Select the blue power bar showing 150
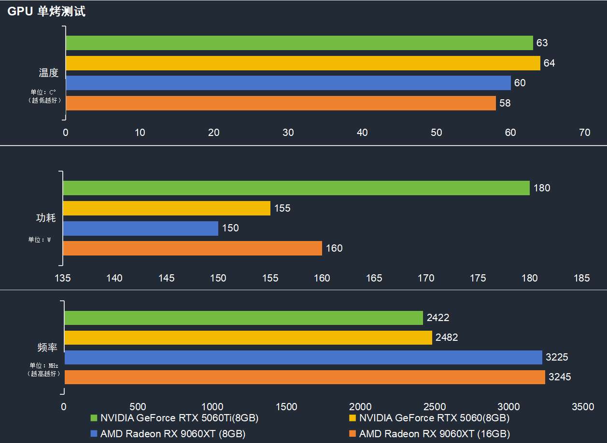 click(x=141, y=228)
